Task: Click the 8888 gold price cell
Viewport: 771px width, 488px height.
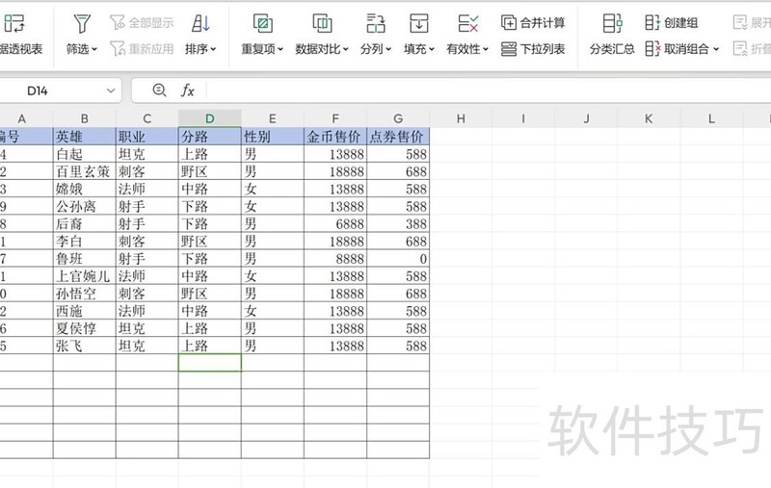Action: pos(335,259)
